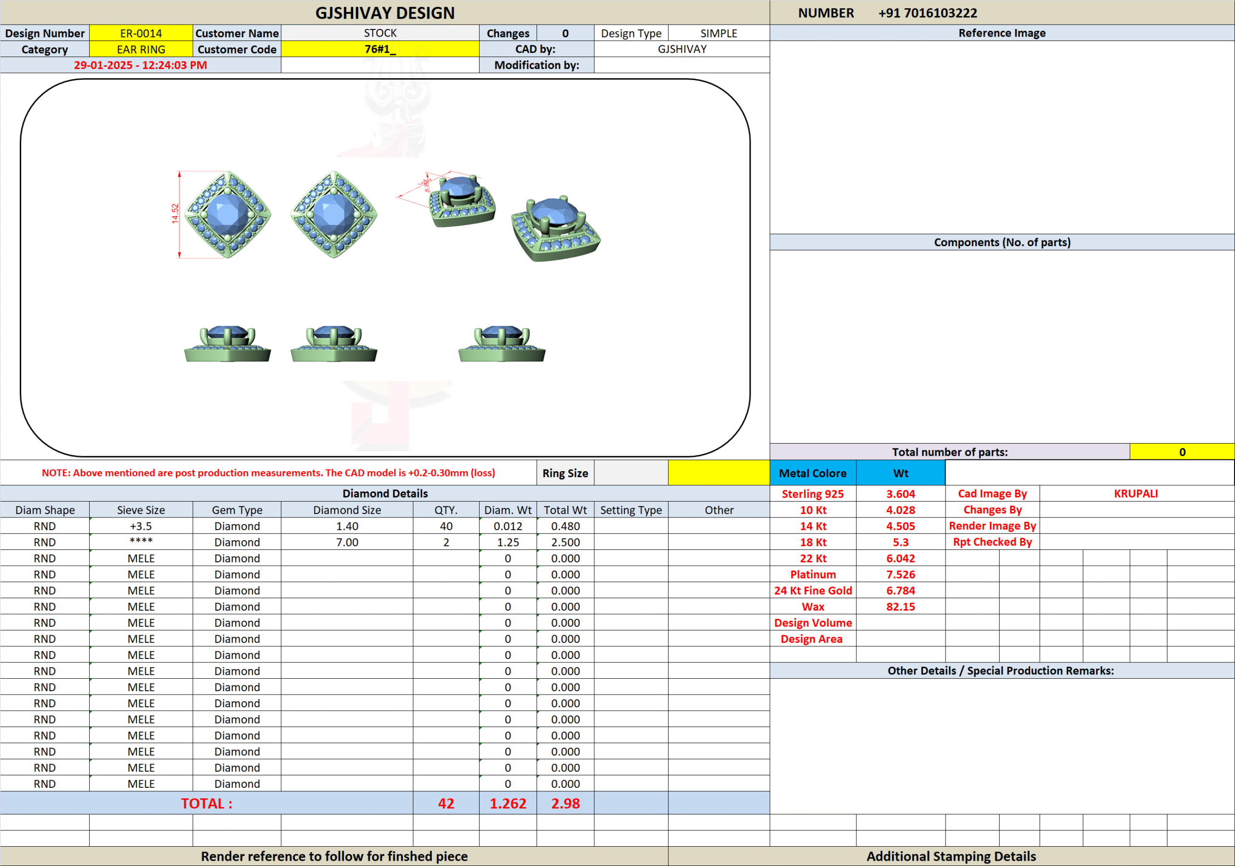1235x866 pixels.
Task: Select the leftmost side-view earring render
Action: pyautogui.click(x=227, y=344)
